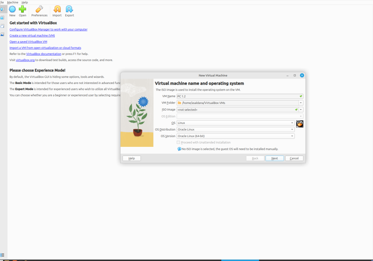Select the picture icon in left sidebar
Screen dimensions: 373x261
click(3, 35)
